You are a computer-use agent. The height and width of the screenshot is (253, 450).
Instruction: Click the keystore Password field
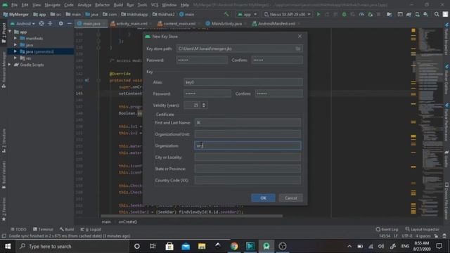[202, 60]
